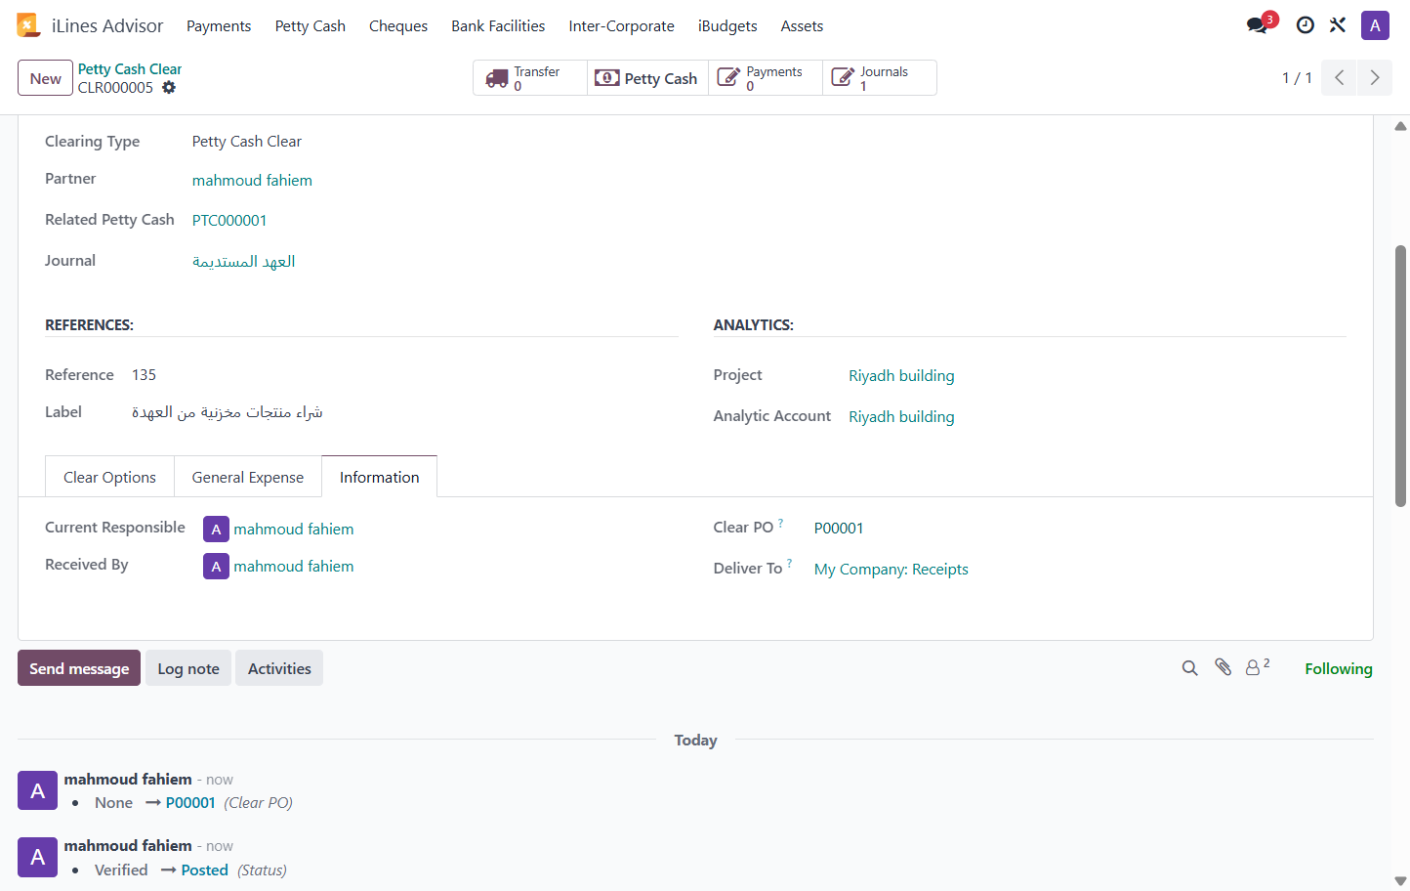
Task: Go to previous record arrow
Action: pyautogui.click(x=1339, y=78)
